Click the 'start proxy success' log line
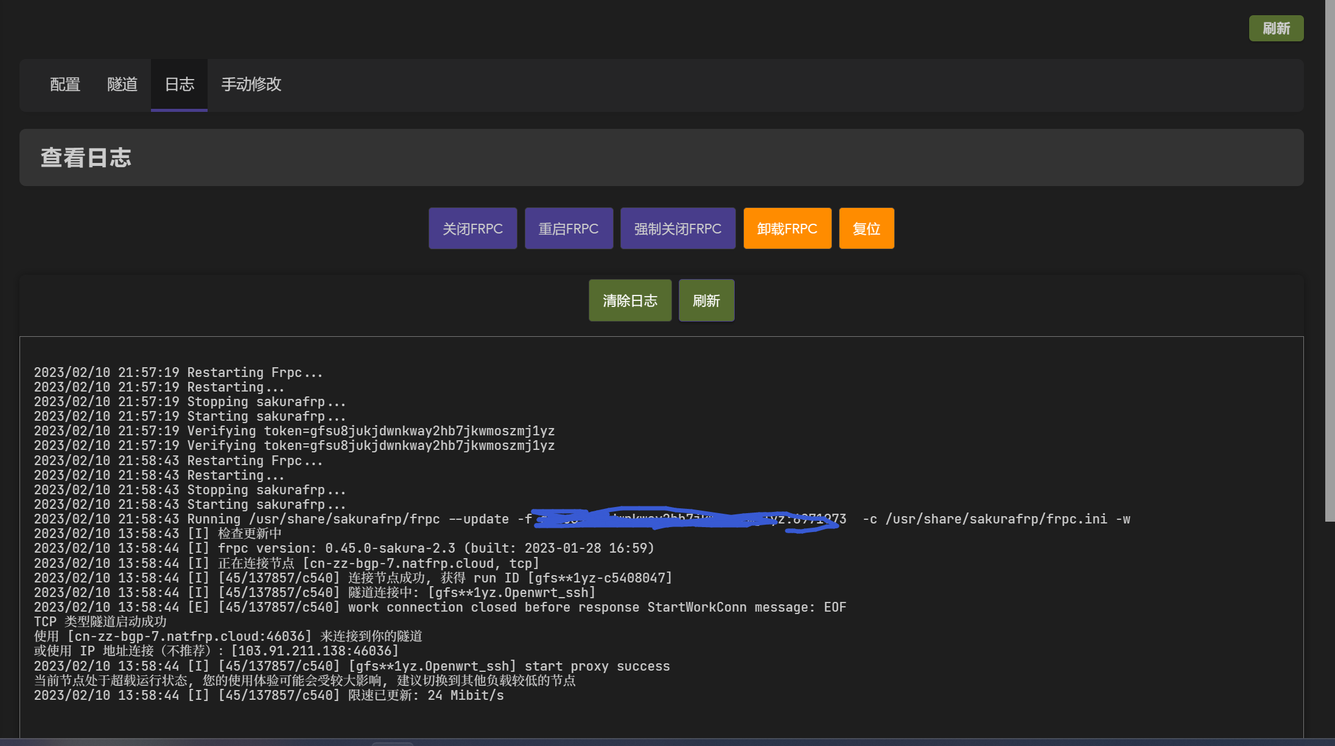The image size is (1335, 746). point(352,666)
